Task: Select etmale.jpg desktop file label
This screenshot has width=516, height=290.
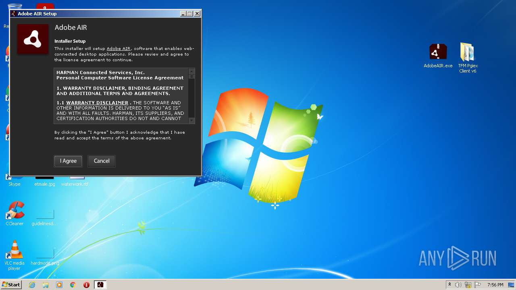Action: pos(45,184)
